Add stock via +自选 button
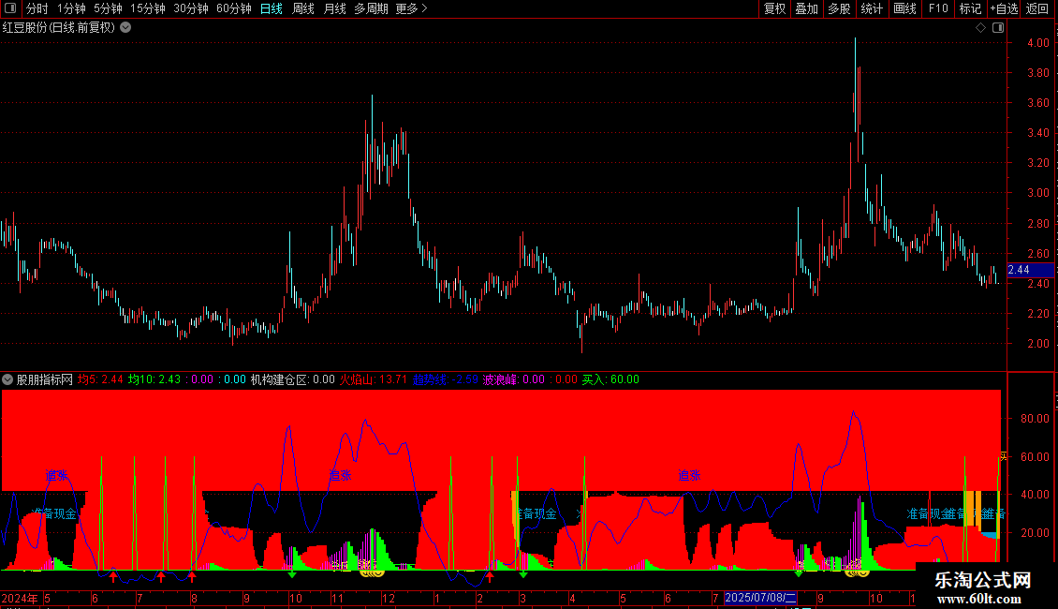Viewport: 1058px width, 609px height. pyautogui.click(x=1004, y=8)
